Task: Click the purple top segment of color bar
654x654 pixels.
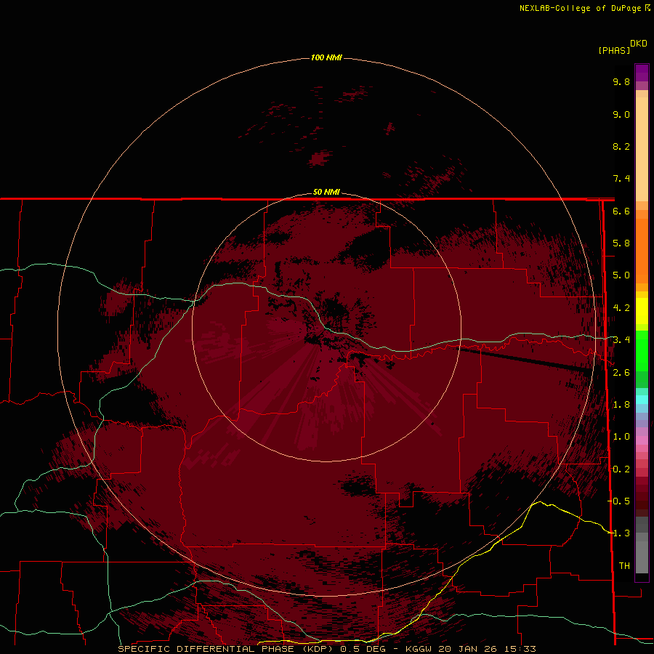Action: pos(642,73)
